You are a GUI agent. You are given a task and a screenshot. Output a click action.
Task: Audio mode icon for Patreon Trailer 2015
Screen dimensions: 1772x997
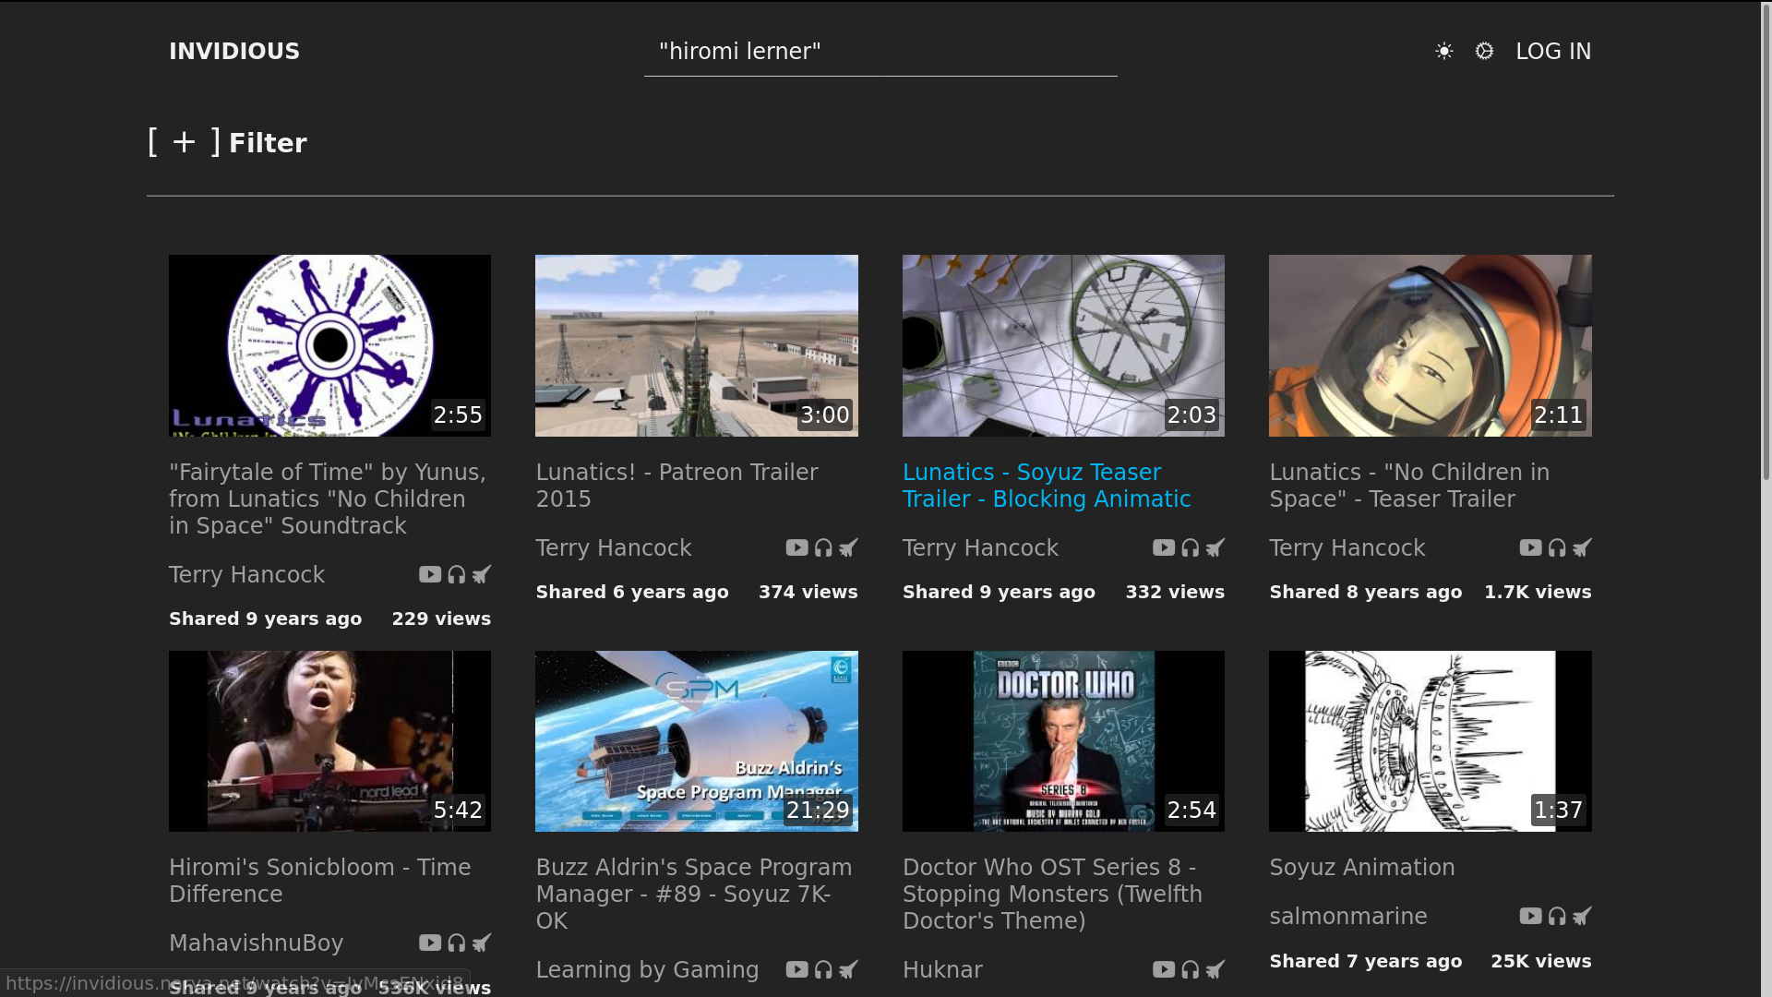coord(823,547)
